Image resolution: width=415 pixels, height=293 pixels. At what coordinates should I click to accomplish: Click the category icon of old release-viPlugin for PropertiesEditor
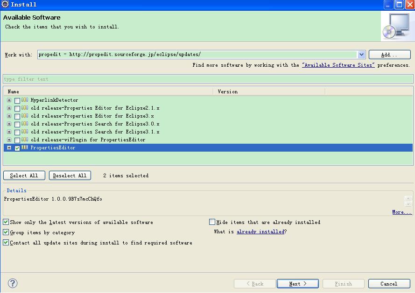click(25, 140)
